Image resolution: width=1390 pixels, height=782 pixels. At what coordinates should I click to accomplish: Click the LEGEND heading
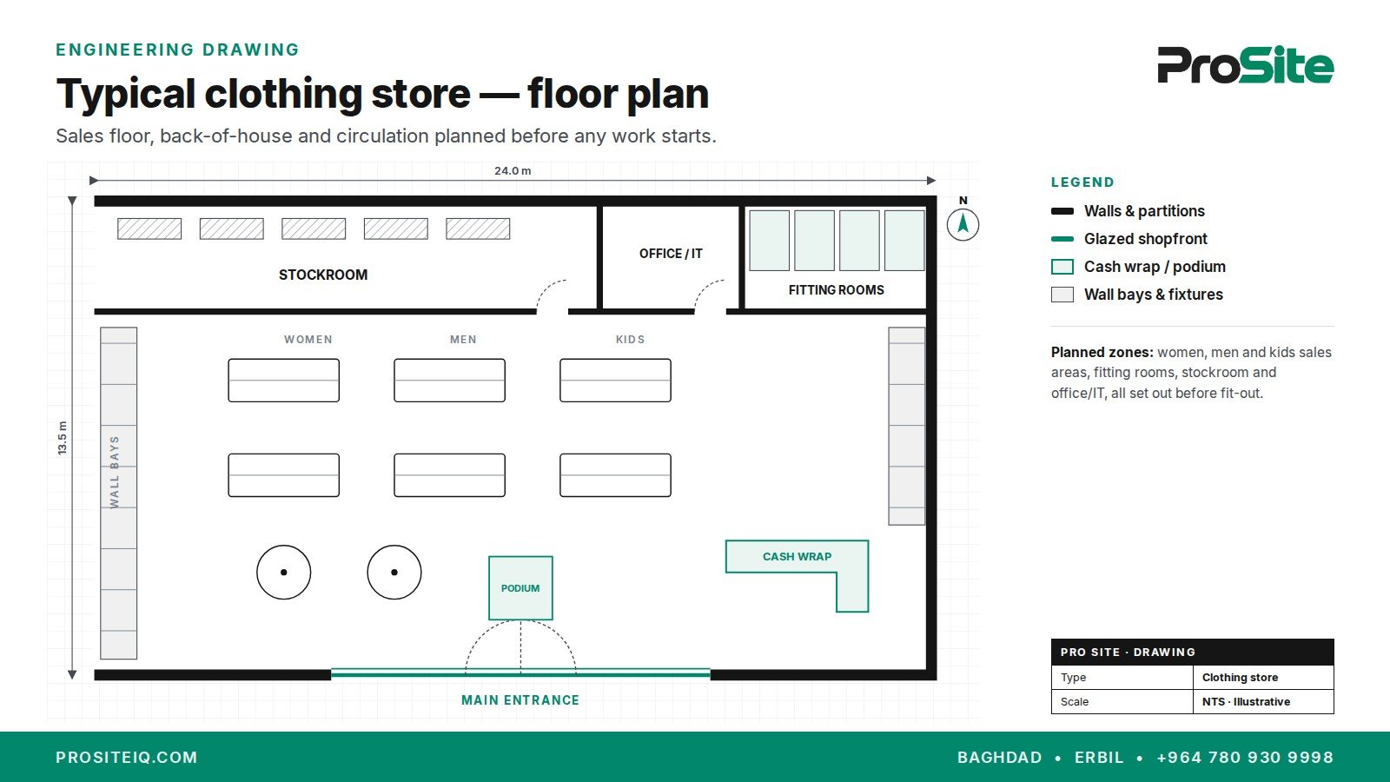1082,182
